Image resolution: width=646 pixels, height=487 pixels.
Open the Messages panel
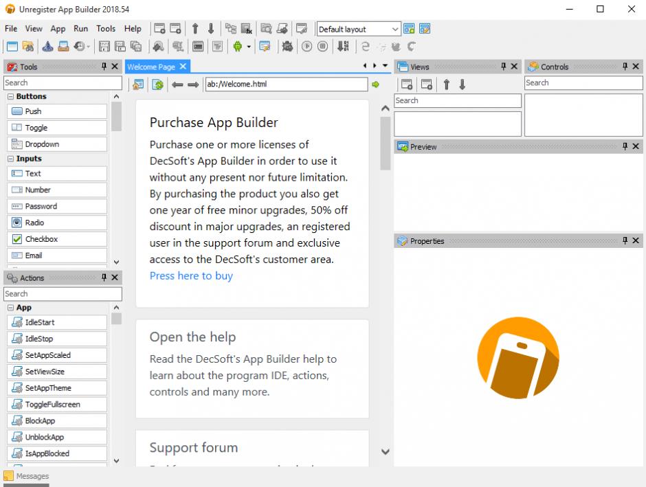pyautogui.click(x=26, y=476)
